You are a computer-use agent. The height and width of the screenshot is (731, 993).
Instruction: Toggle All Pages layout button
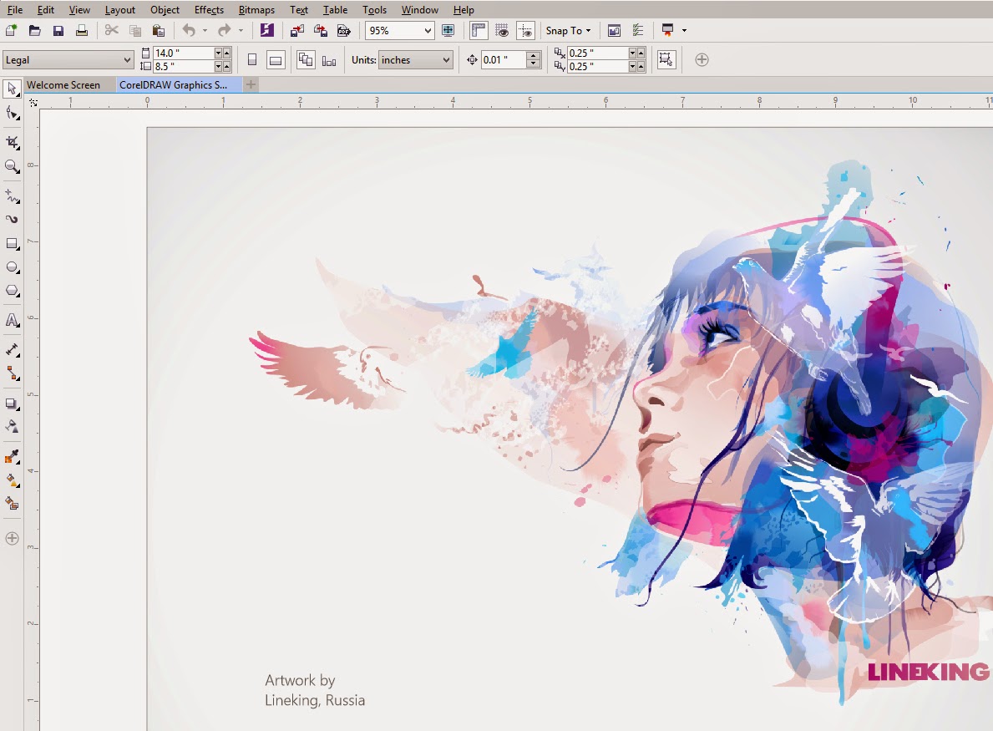pos(305,60)
